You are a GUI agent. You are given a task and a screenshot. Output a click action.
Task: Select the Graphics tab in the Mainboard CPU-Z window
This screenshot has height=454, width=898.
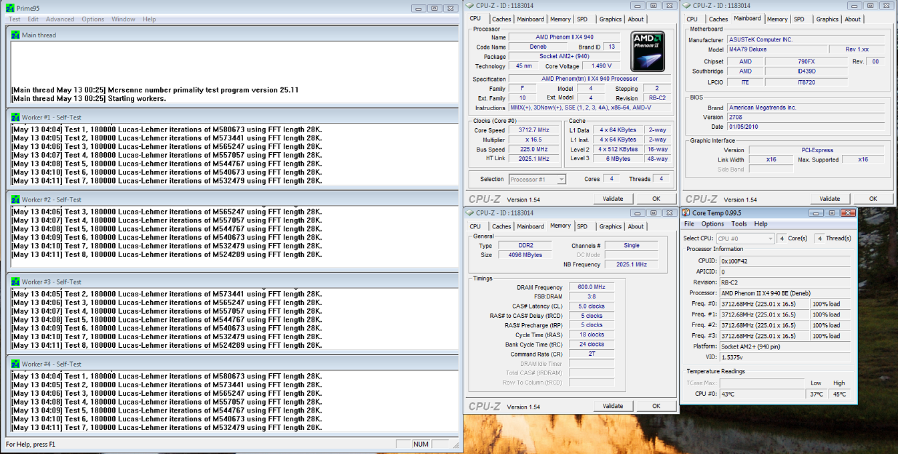[827, 19]
